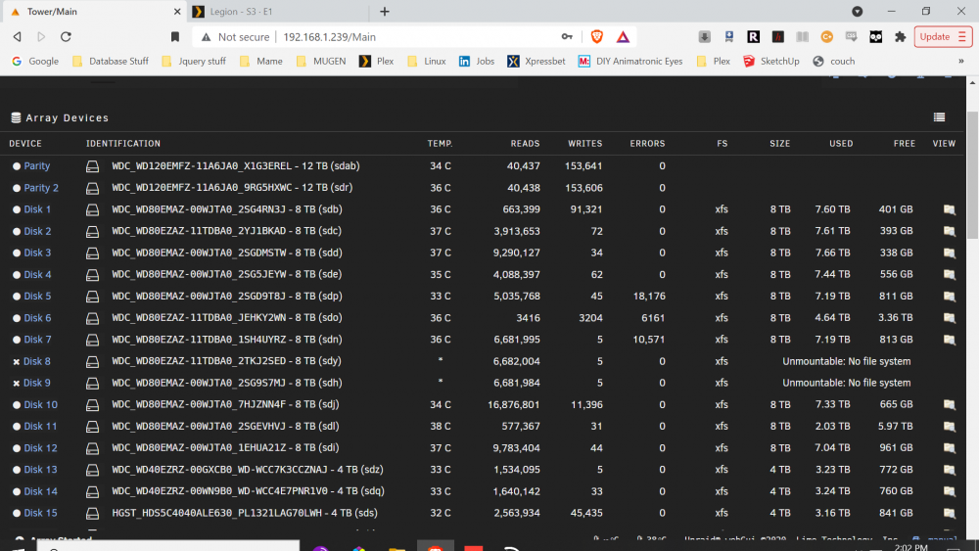This screenshot has width=979, height=551.
Task: Open Disk 8 settings link
Action: [37, 361]
